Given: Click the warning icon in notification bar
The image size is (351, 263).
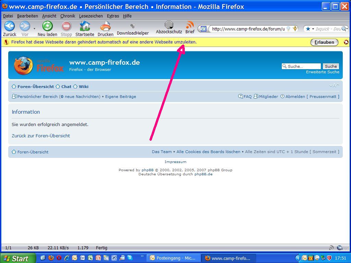Looking at the screenshot, I should tap(6, 42).
